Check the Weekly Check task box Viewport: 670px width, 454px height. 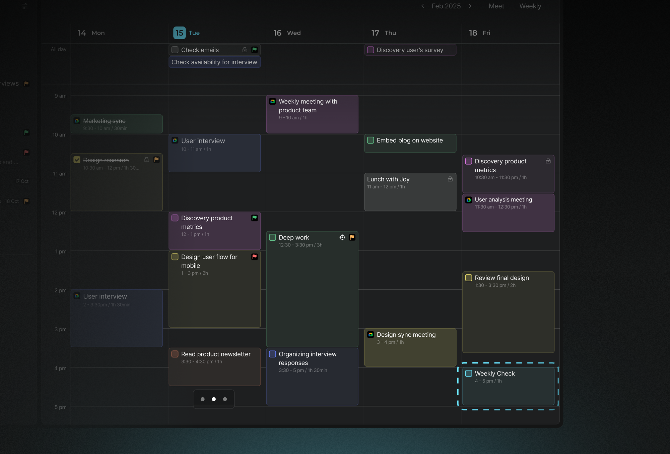coord(469,374)
